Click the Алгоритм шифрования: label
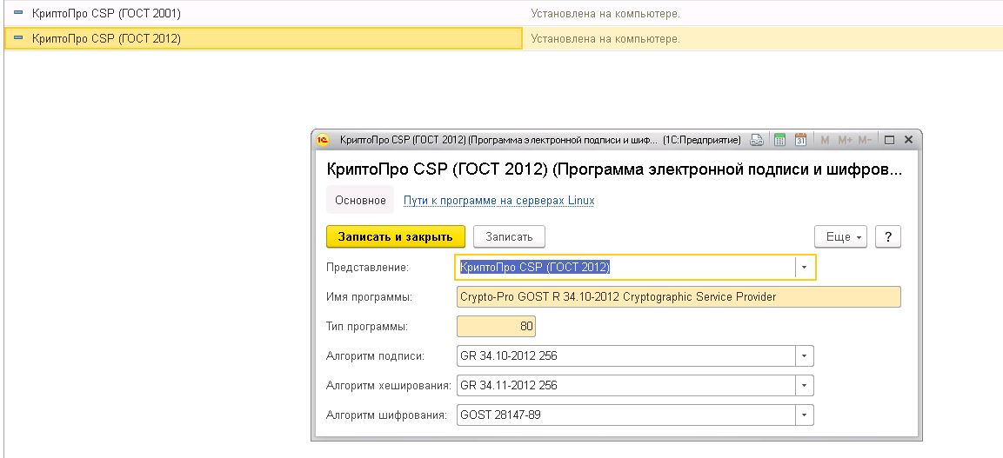 coord(386,415)
